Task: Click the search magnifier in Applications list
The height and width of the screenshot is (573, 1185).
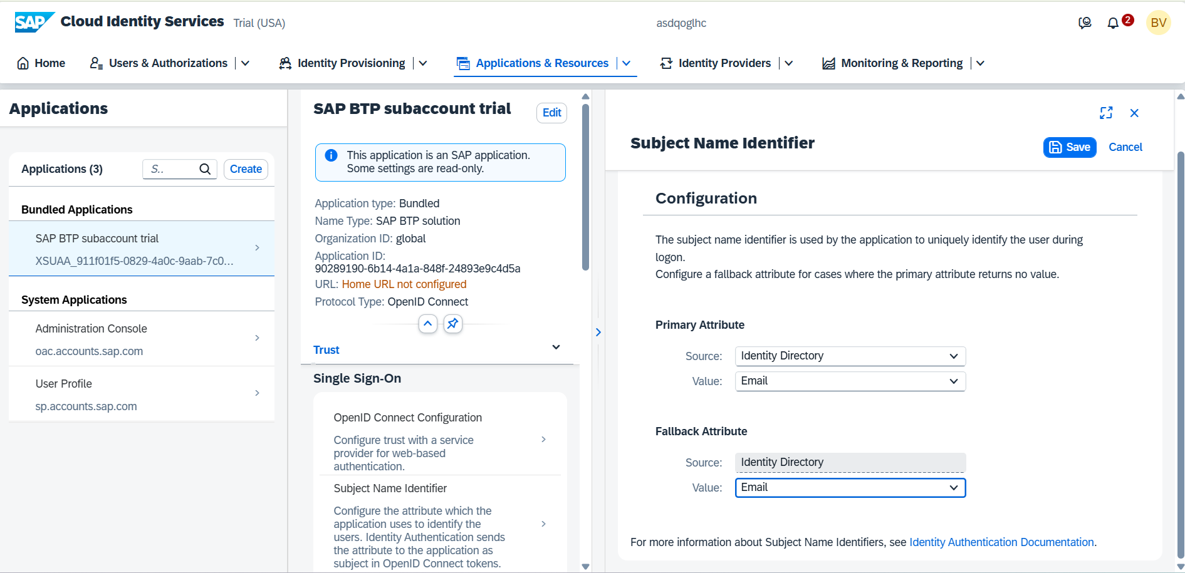Action: 205,169
